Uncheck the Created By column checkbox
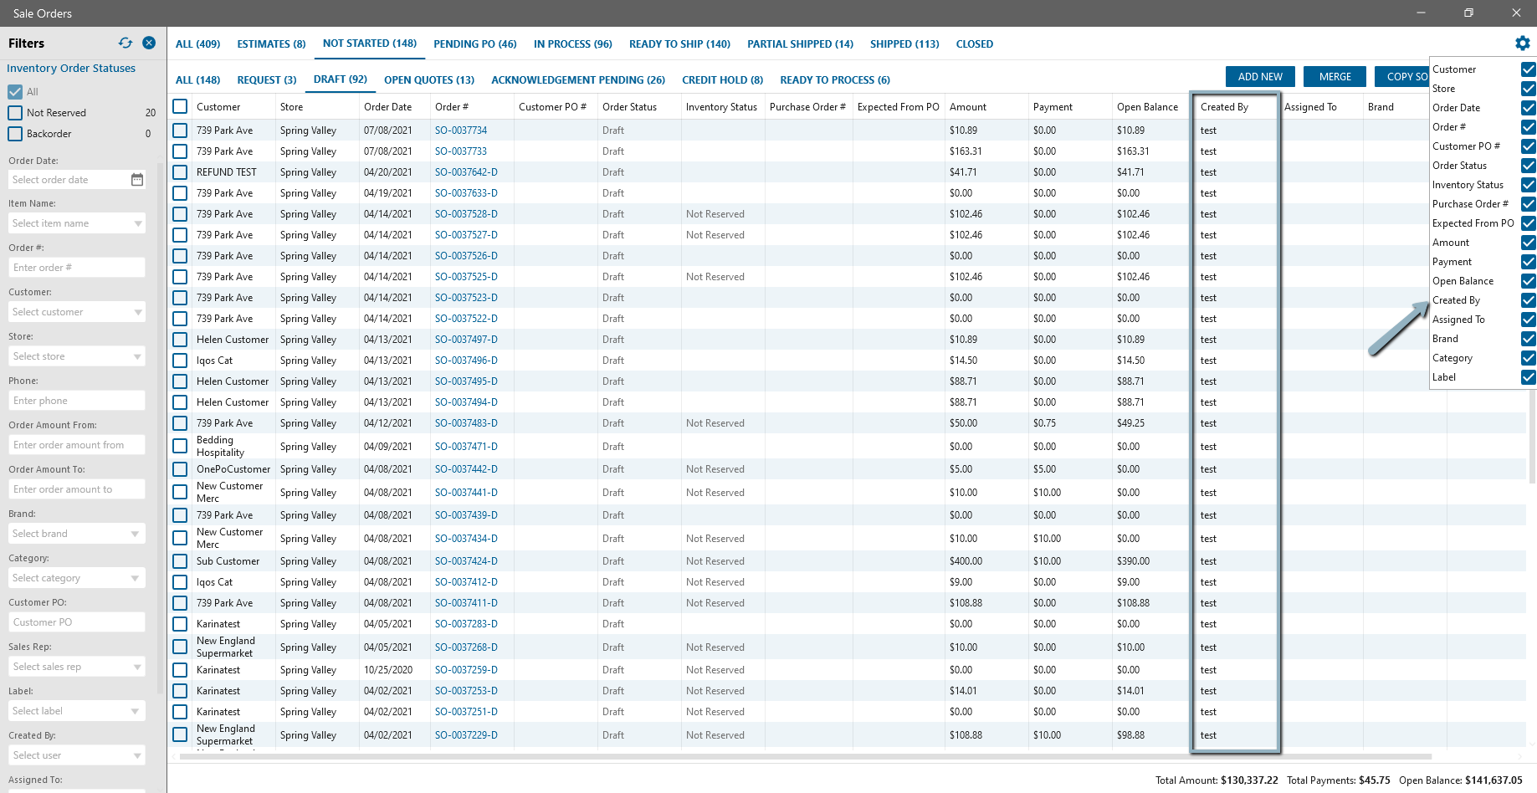 (1529, 300)
